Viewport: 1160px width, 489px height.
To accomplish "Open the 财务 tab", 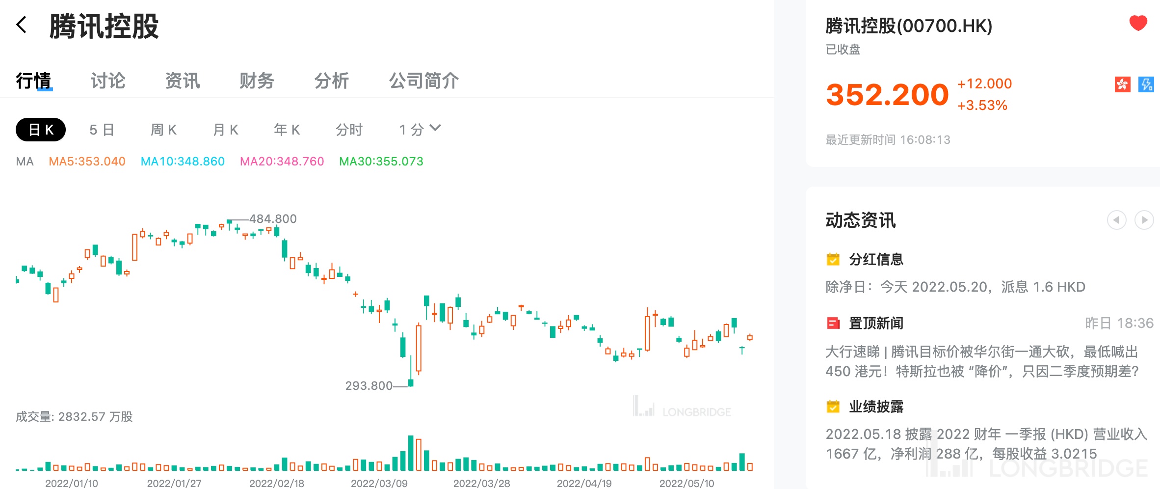I will 257,81.
